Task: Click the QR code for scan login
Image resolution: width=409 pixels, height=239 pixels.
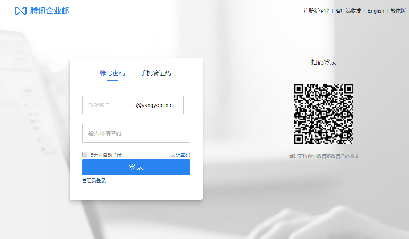Action: (324, 114)
